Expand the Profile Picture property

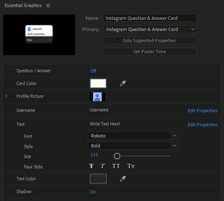(7, 96)
